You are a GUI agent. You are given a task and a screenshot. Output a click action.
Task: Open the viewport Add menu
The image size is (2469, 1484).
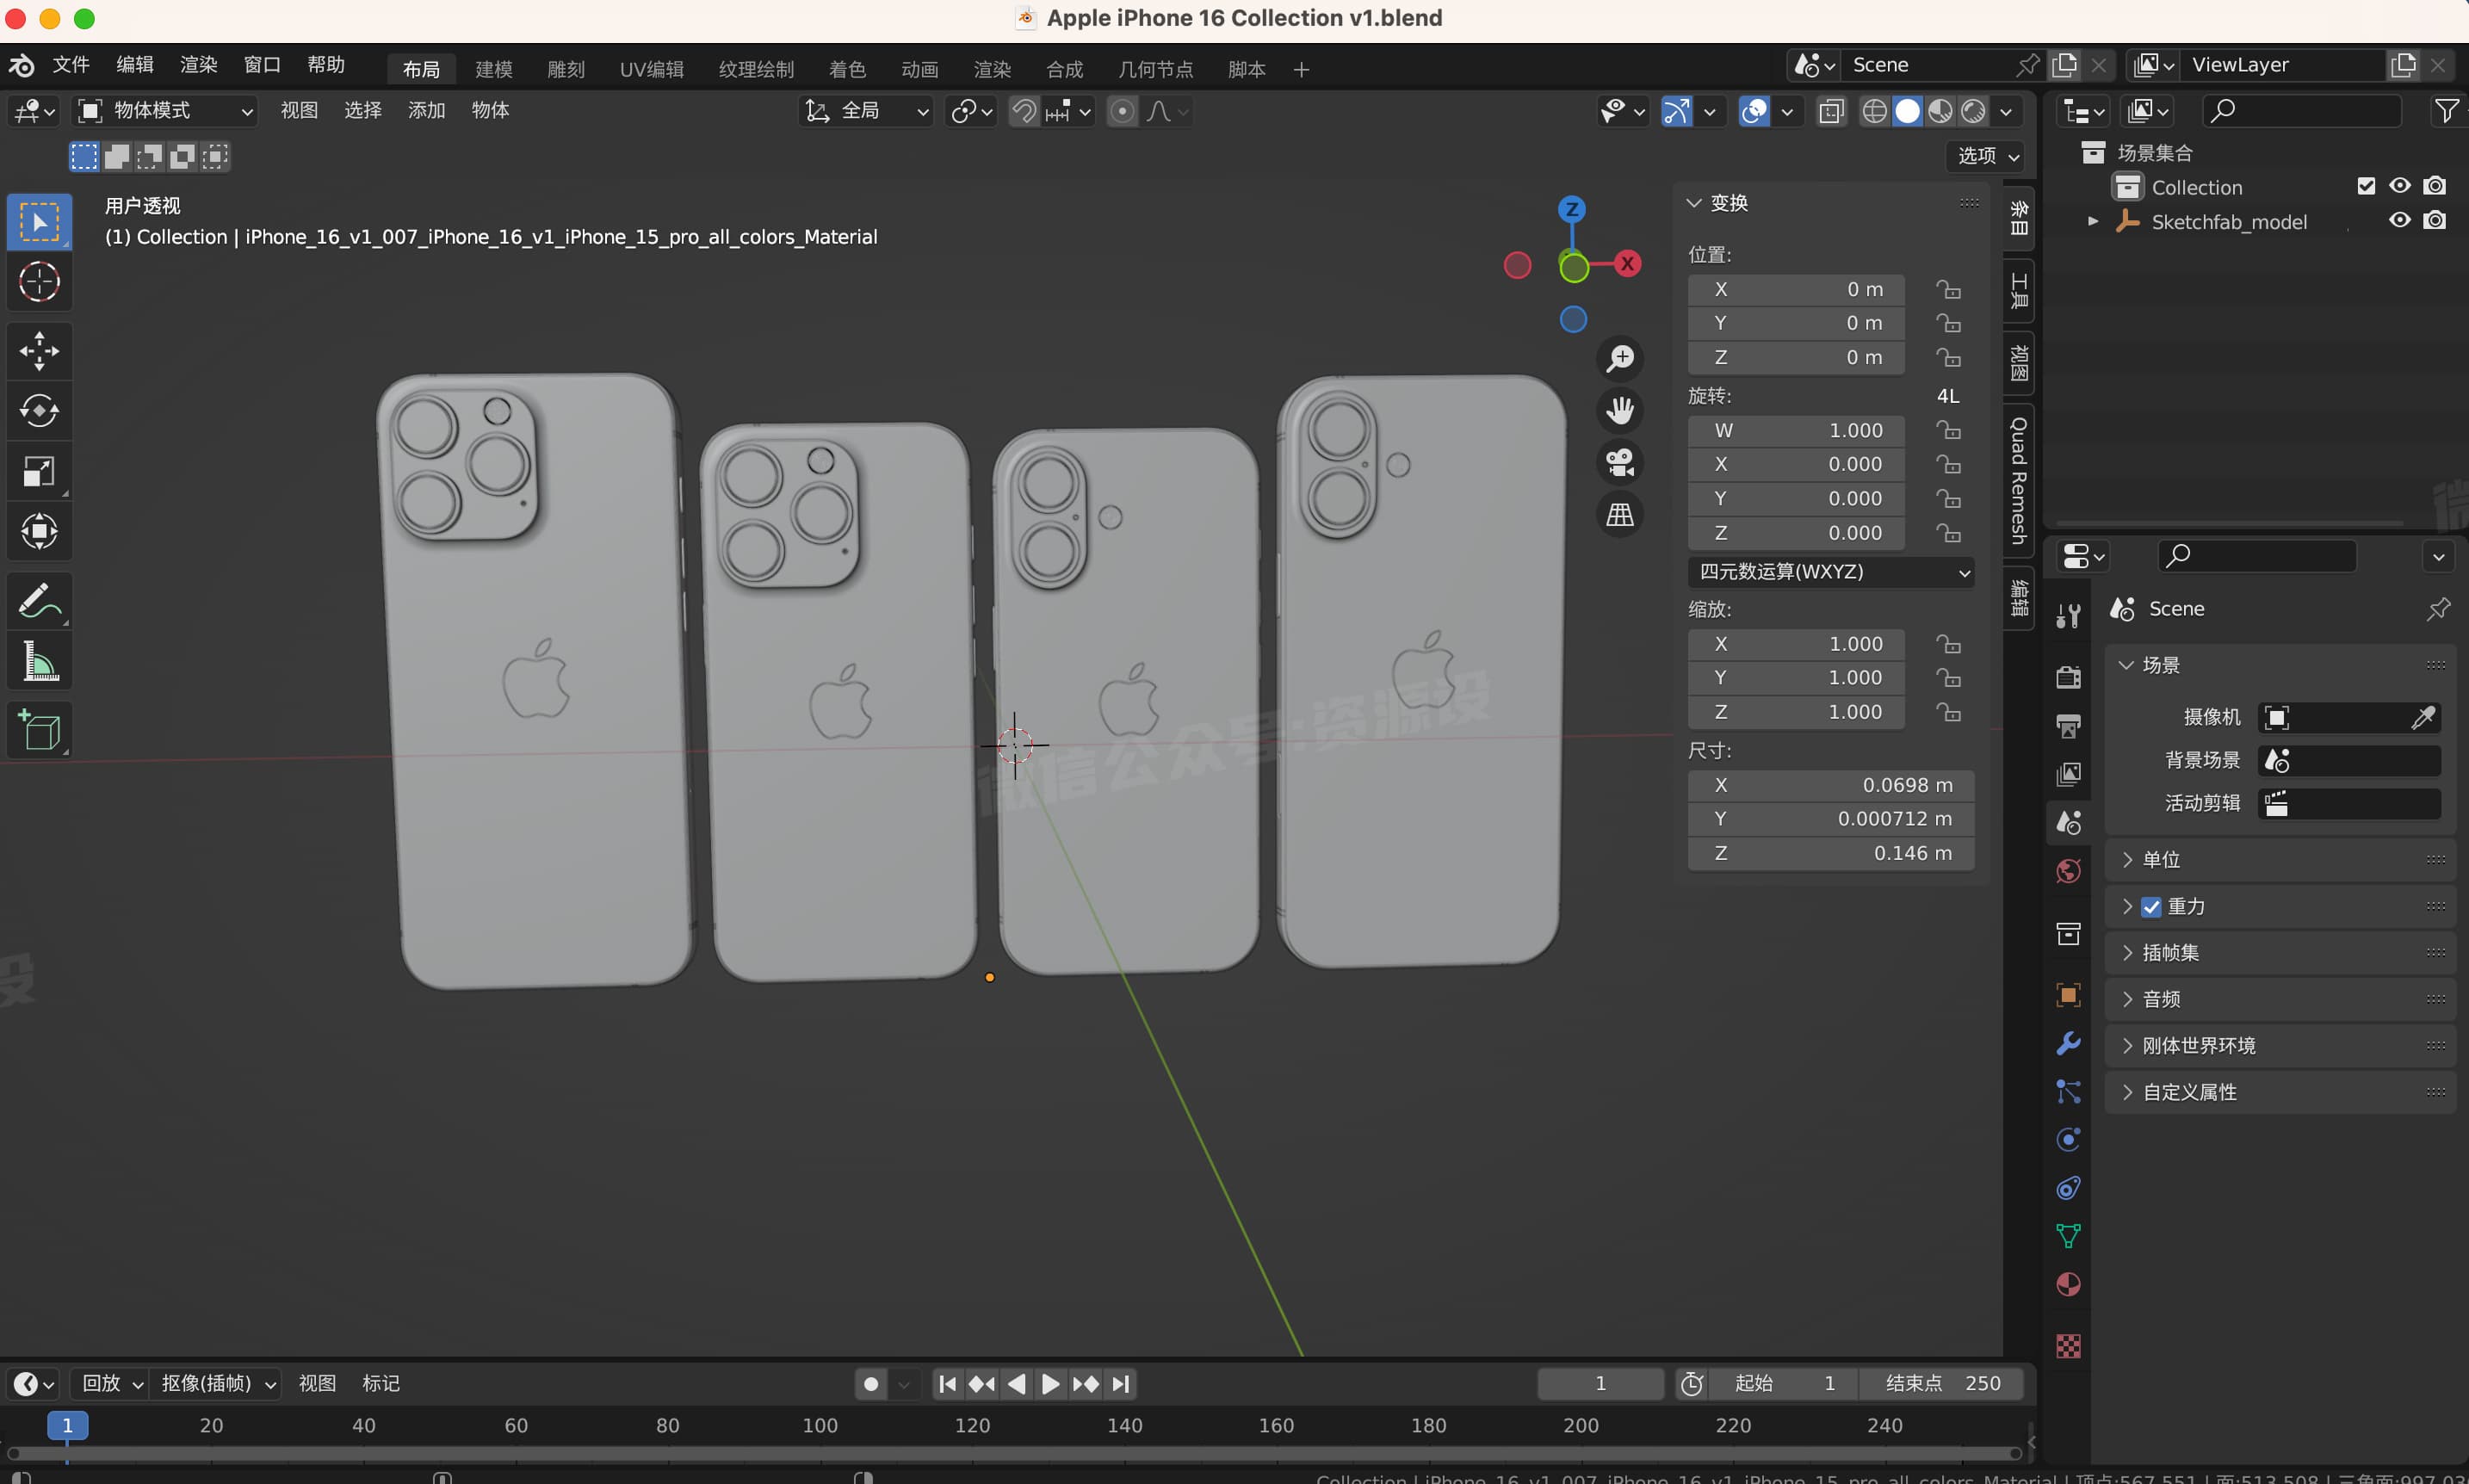coord(426,111)
